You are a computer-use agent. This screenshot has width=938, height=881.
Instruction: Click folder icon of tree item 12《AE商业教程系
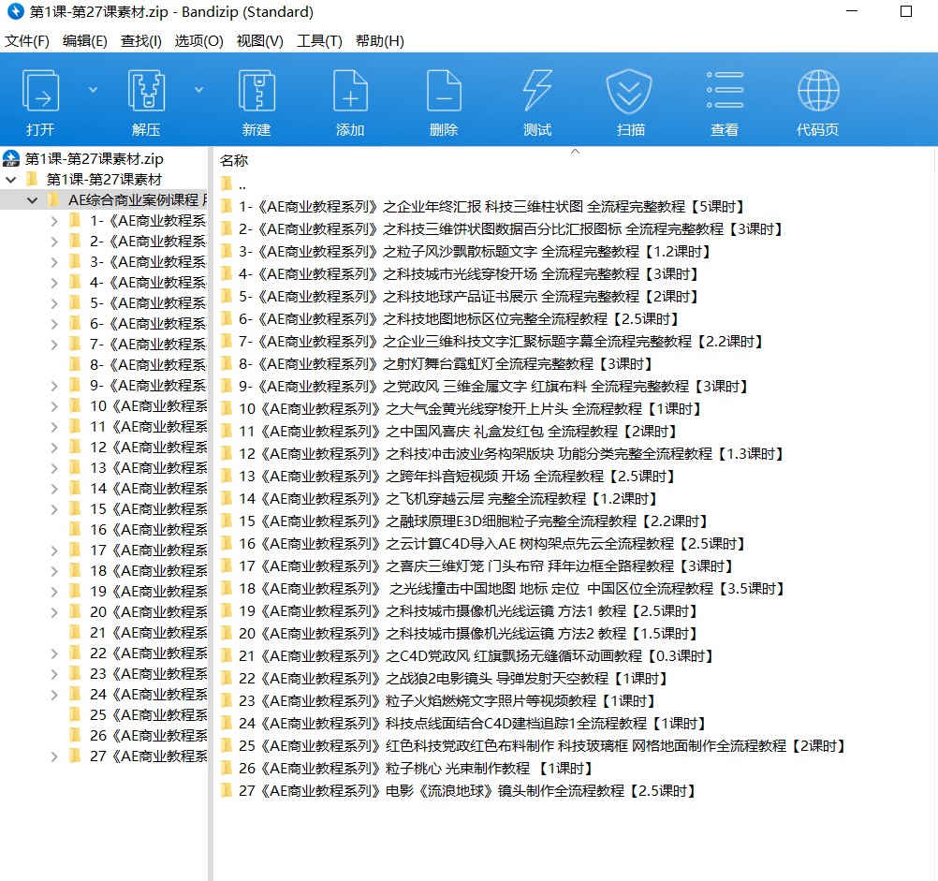(76, 448)
